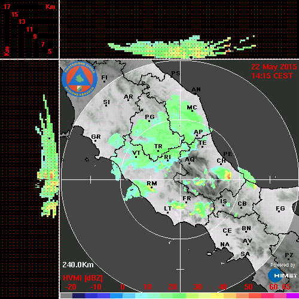Click the red-yellow storm cell near CH
This screenshot has height=299, width=299.
228,175
